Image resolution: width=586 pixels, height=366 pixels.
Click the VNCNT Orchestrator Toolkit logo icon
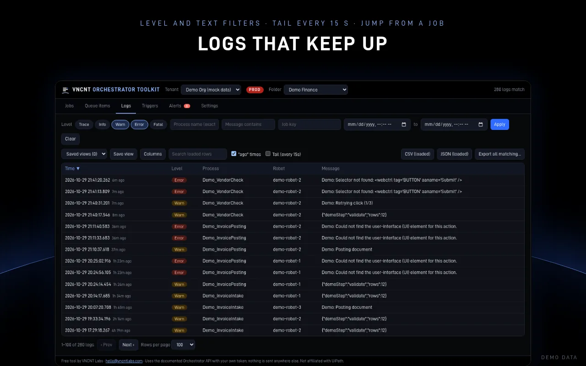pos(65,90)
